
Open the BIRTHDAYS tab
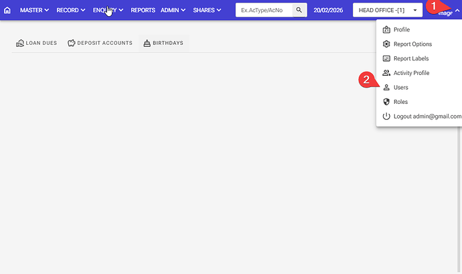point(164,43)
